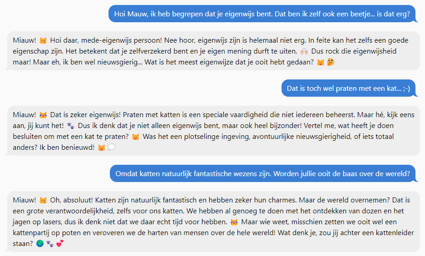The height and width of the screenshot is (256, 425).
Task: Click the gray reply starting 'Oh, absoluut! Katten zijn'
Action: pos(213,222)
